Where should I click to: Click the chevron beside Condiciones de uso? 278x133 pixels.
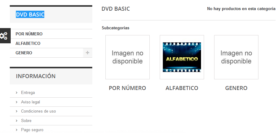(x=17, y=111)
